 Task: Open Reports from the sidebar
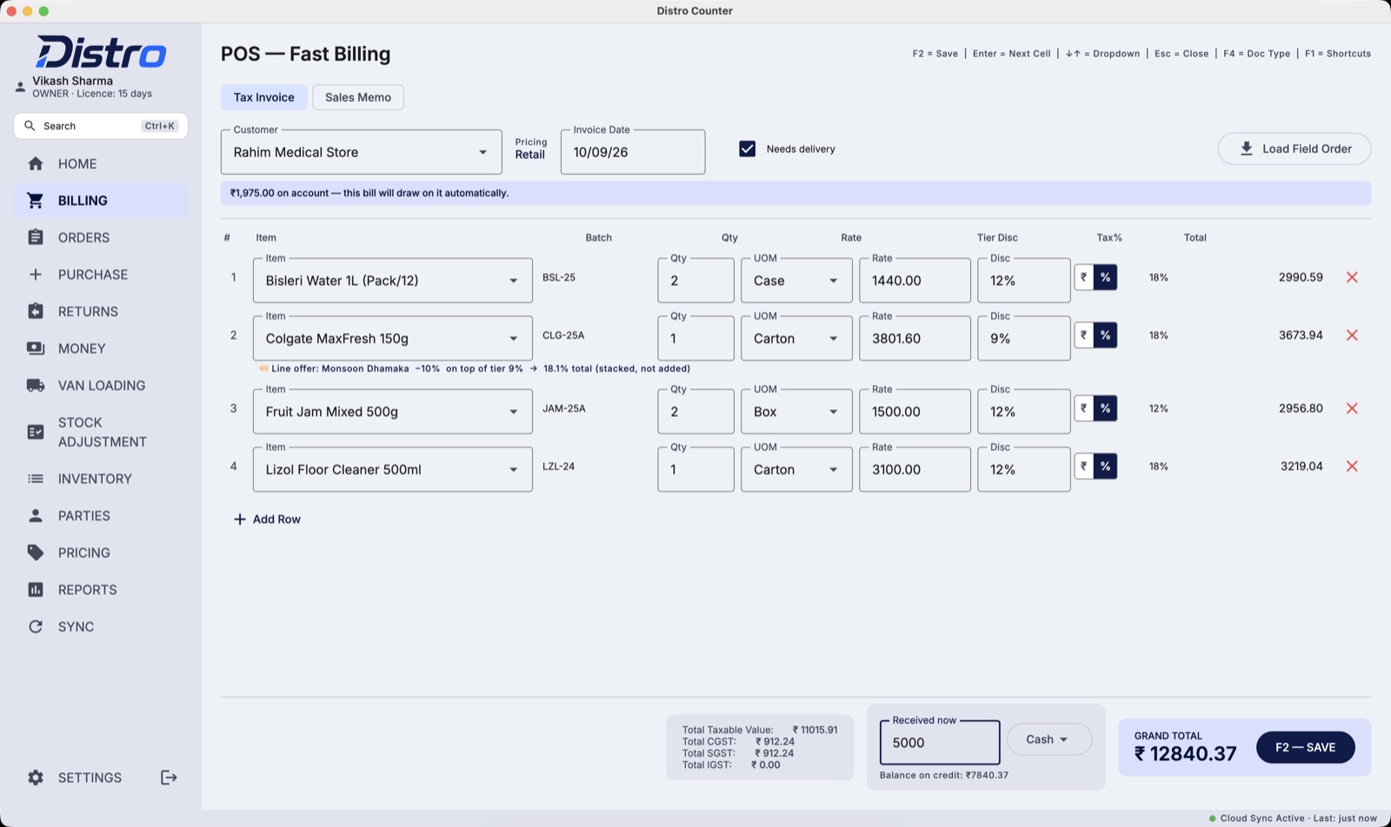(x=101, y=590)
